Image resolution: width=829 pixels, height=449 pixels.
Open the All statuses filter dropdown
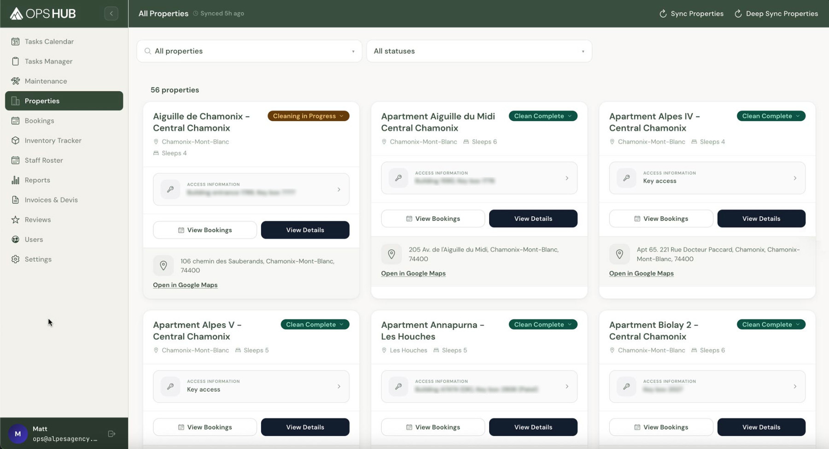tap(479, 51)
